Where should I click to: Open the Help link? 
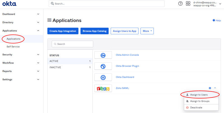click(217, 20)
